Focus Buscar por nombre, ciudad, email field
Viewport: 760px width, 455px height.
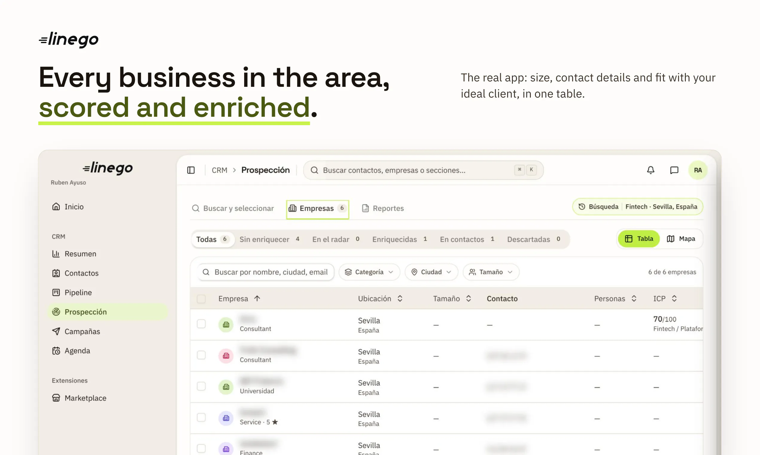click(266, 272)
